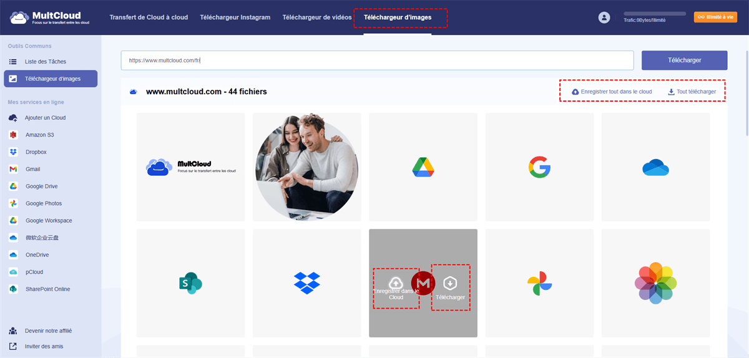
Task: Select the Téléchargeur d'images top tab
Action: click(397, 17)
